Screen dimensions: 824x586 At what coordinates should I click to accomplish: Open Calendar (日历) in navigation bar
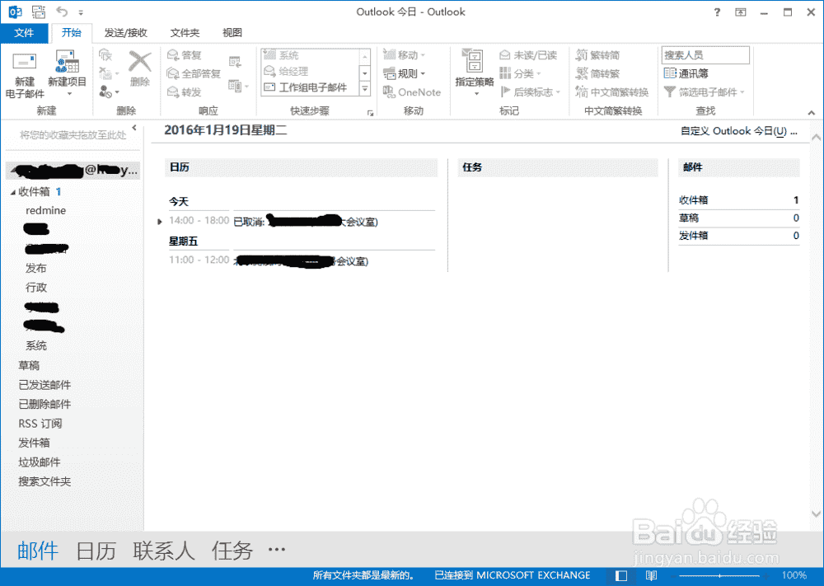(96, 551)
